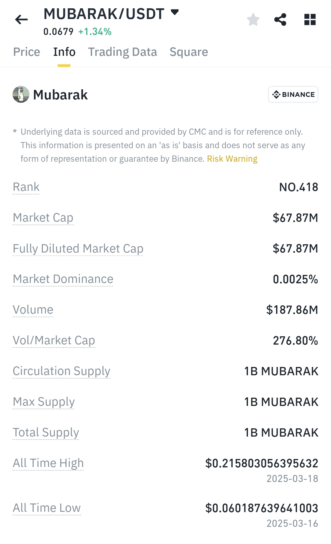Go to the Square tab

click(x=189, y=52)
